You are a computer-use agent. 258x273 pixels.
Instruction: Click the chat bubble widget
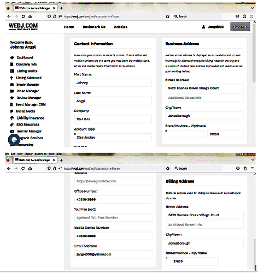[14, 140]
